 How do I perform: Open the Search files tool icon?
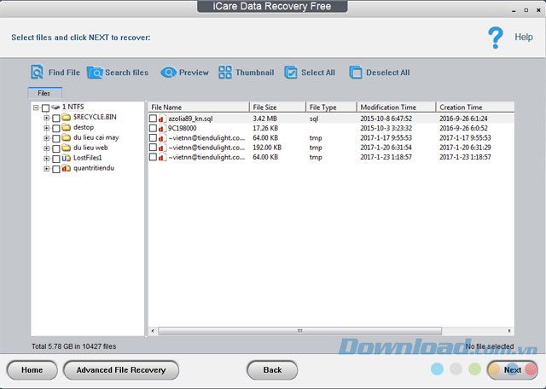[95, 73]
